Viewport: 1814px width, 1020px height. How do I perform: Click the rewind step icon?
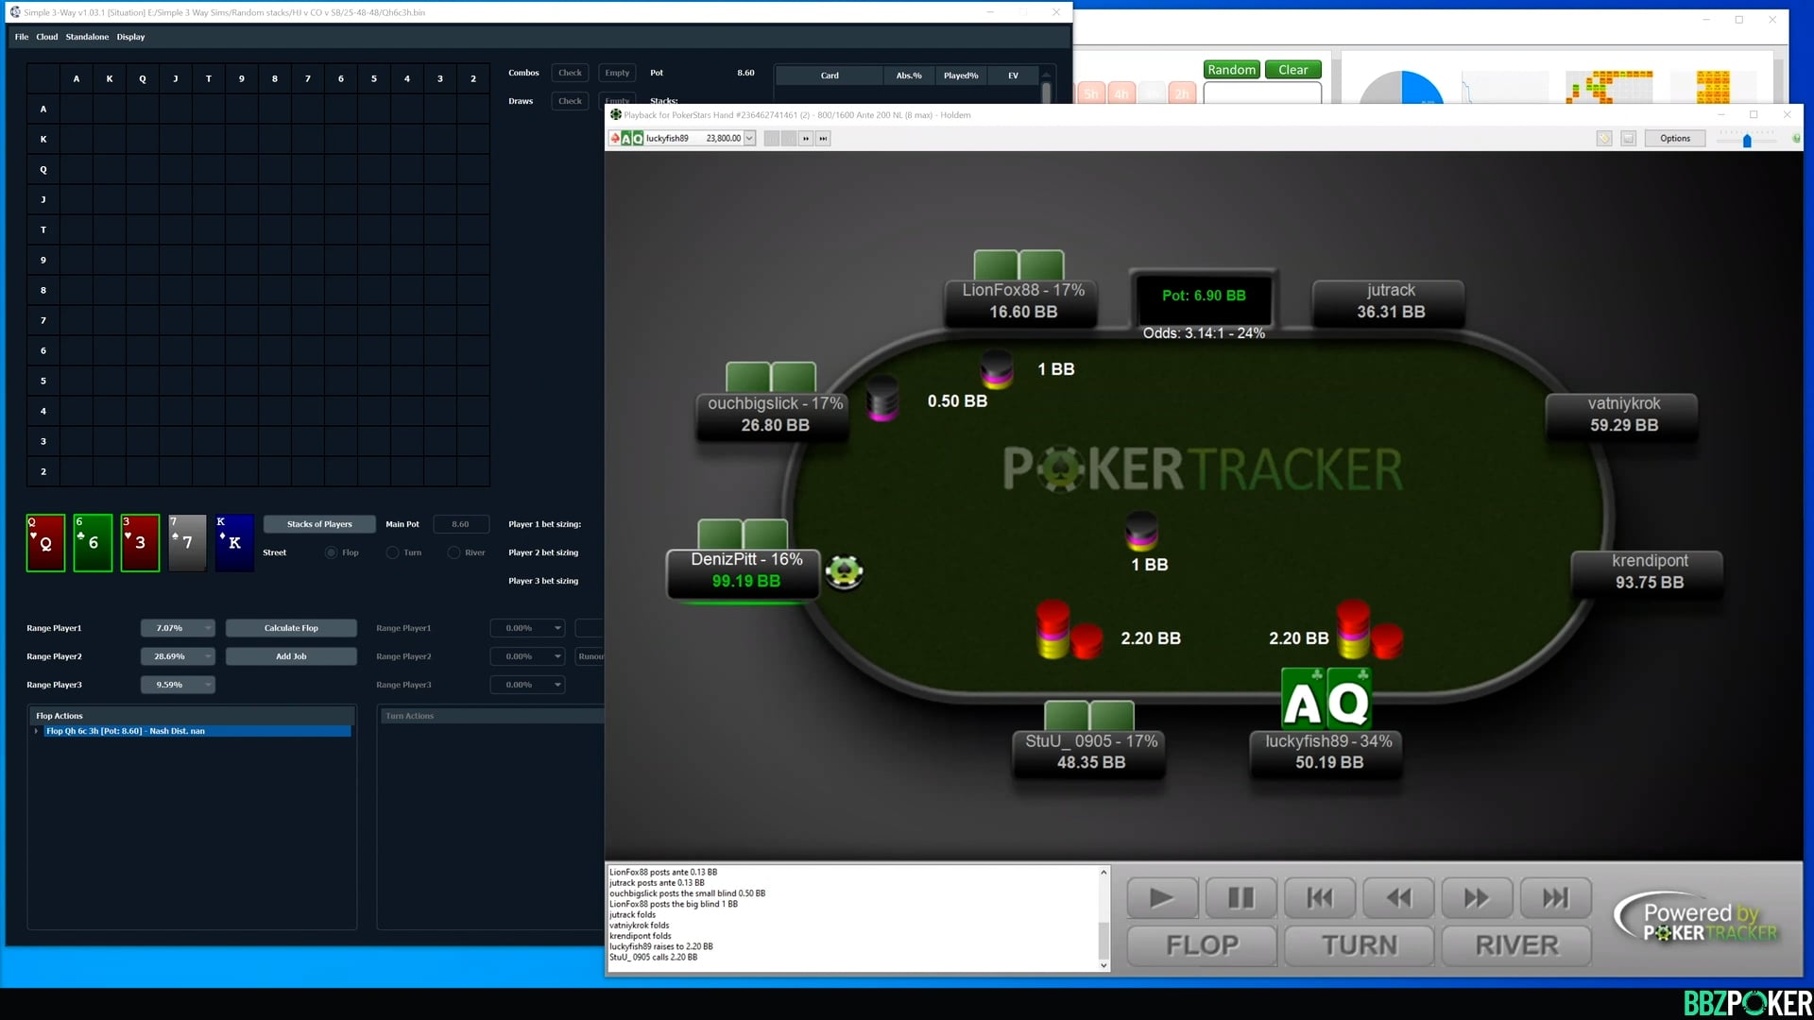1398,897
